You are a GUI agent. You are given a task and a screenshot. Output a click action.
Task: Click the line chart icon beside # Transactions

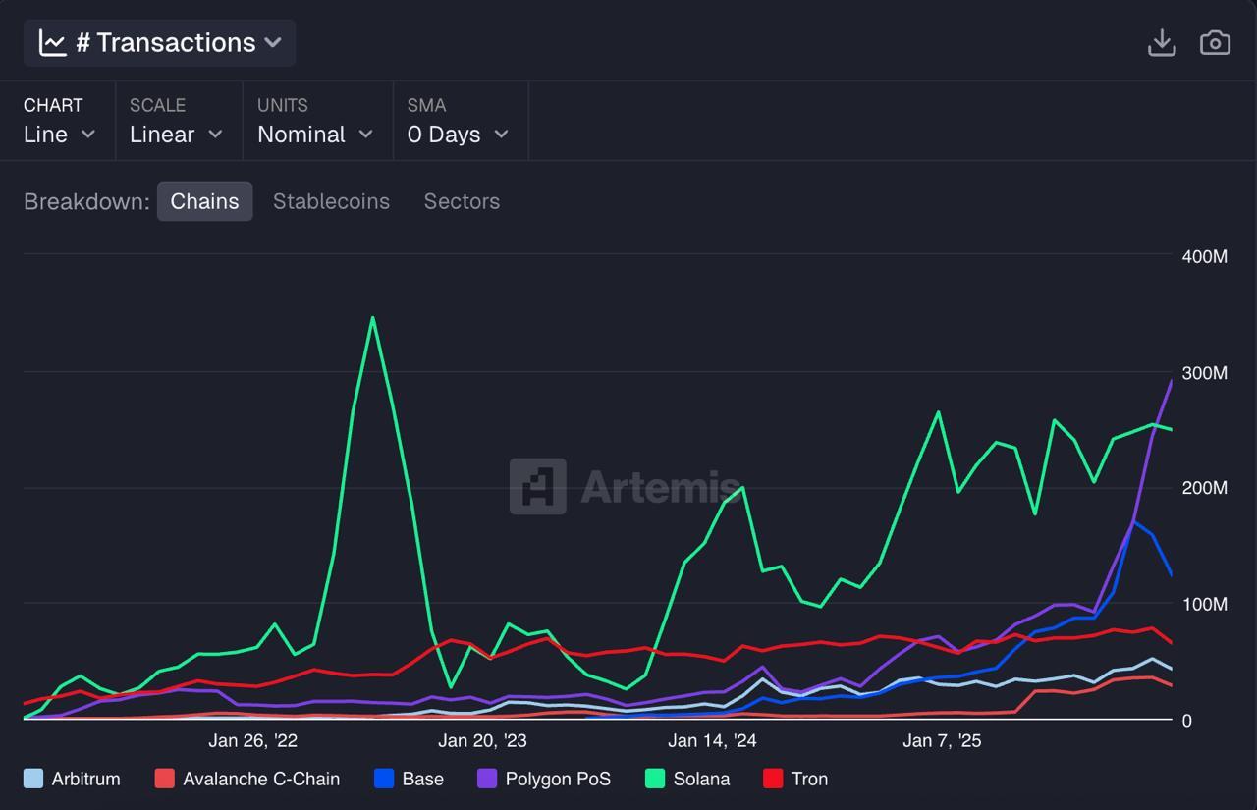click(53, 42)
